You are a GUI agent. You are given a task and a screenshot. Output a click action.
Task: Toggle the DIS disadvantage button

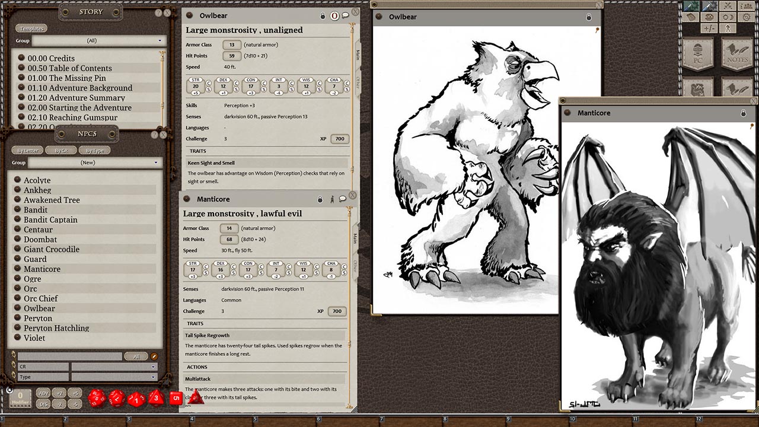click(44, 404)
